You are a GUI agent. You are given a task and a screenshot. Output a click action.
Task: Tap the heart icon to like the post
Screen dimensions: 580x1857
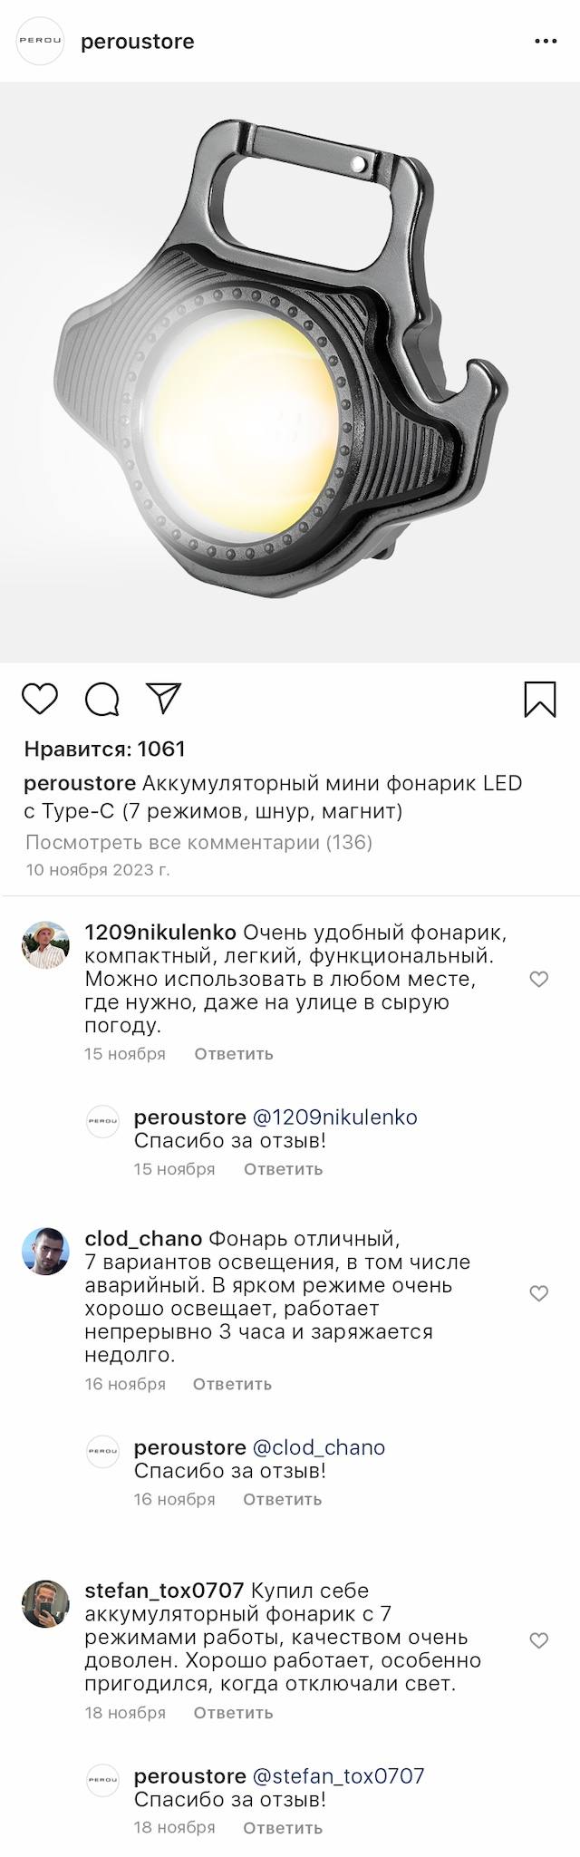[40, 699]
